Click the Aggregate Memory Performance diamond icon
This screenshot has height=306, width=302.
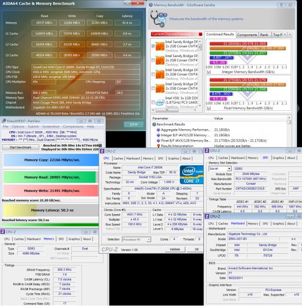pos(158,130)
